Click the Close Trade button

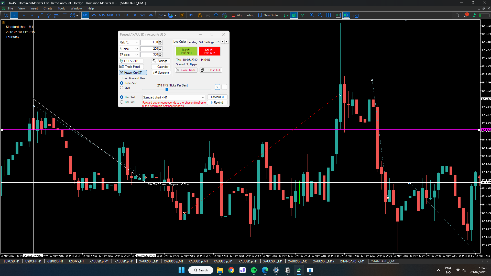coord(186,70)
